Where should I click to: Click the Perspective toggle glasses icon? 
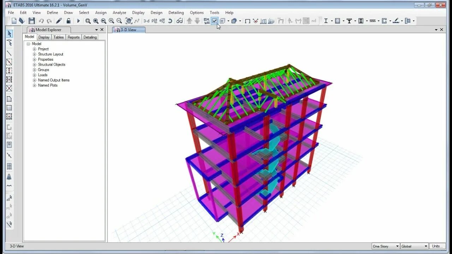pyautogui.click(x=179, y=21)
